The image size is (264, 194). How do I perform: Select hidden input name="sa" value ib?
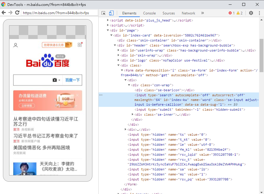click(x=168, y=169)
